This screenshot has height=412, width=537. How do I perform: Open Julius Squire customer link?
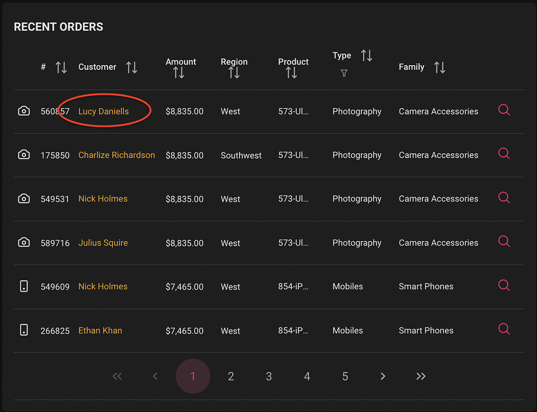point(103,242)
